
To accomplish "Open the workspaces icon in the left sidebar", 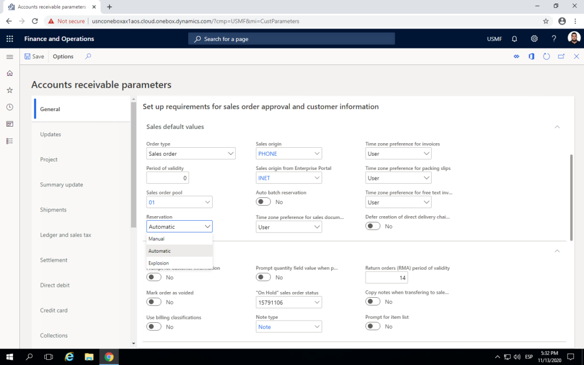I will pyautogui.click(x=9, y=123).
